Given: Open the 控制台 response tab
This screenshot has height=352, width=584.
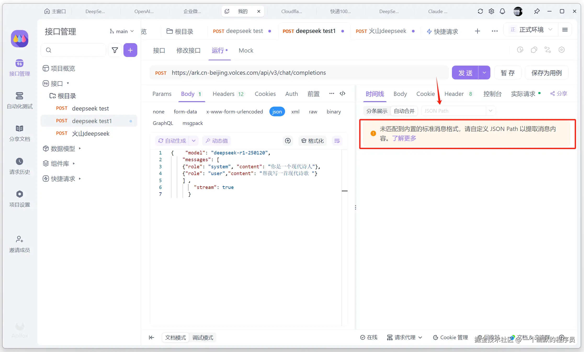Looking at the screenshot, I should point(492,94).
